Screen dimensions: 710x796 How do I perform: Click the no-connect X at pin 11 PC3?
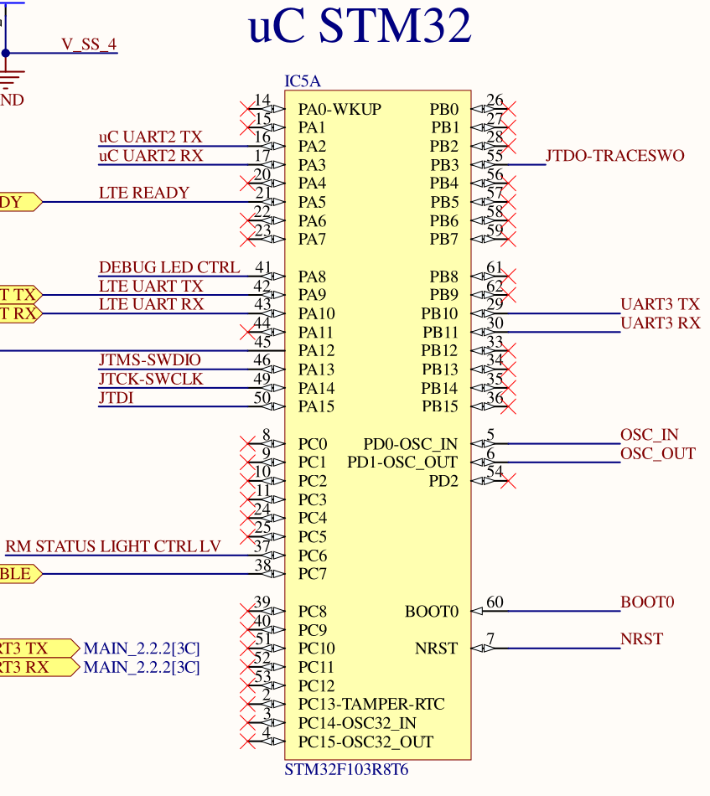(248, 499)
